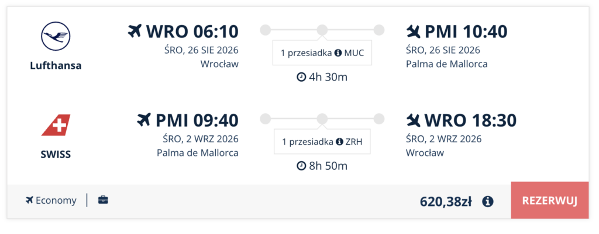Click the landing plane icon beside PMI 10:40
Image resolution: width=599 pixels, height=234 pixels.
point(414,32)
